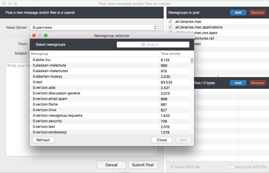
Task: Focus the Search field in Newsgroup selector
Action: click(153, 45)
